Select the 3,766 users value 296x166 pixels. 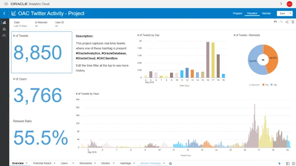[x=37, y=95]
